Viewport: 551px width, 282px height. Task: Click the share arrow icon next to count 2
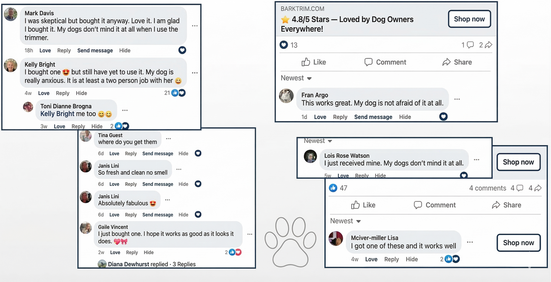(488, 45)
